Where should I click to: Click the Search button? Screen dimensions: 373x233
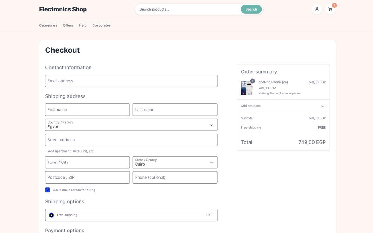click(x=251, y=9)
